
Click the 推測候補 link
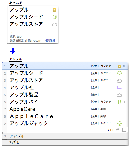click(x=50, y=41)
